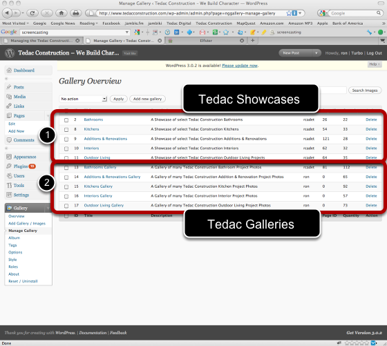Click the Posts pushpin icon
The width and height of the screenshot is (387, 346).
click(x=9, y=87)
